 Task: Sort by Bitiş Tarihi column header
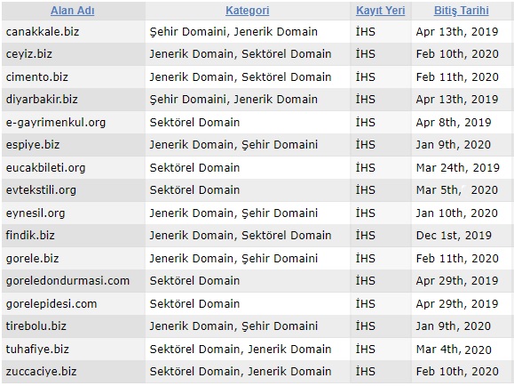462,11
